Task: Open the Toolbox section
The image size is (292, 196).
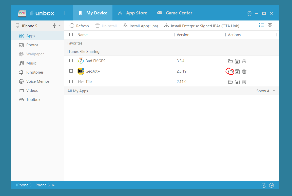Action: [x=38, y=99]
